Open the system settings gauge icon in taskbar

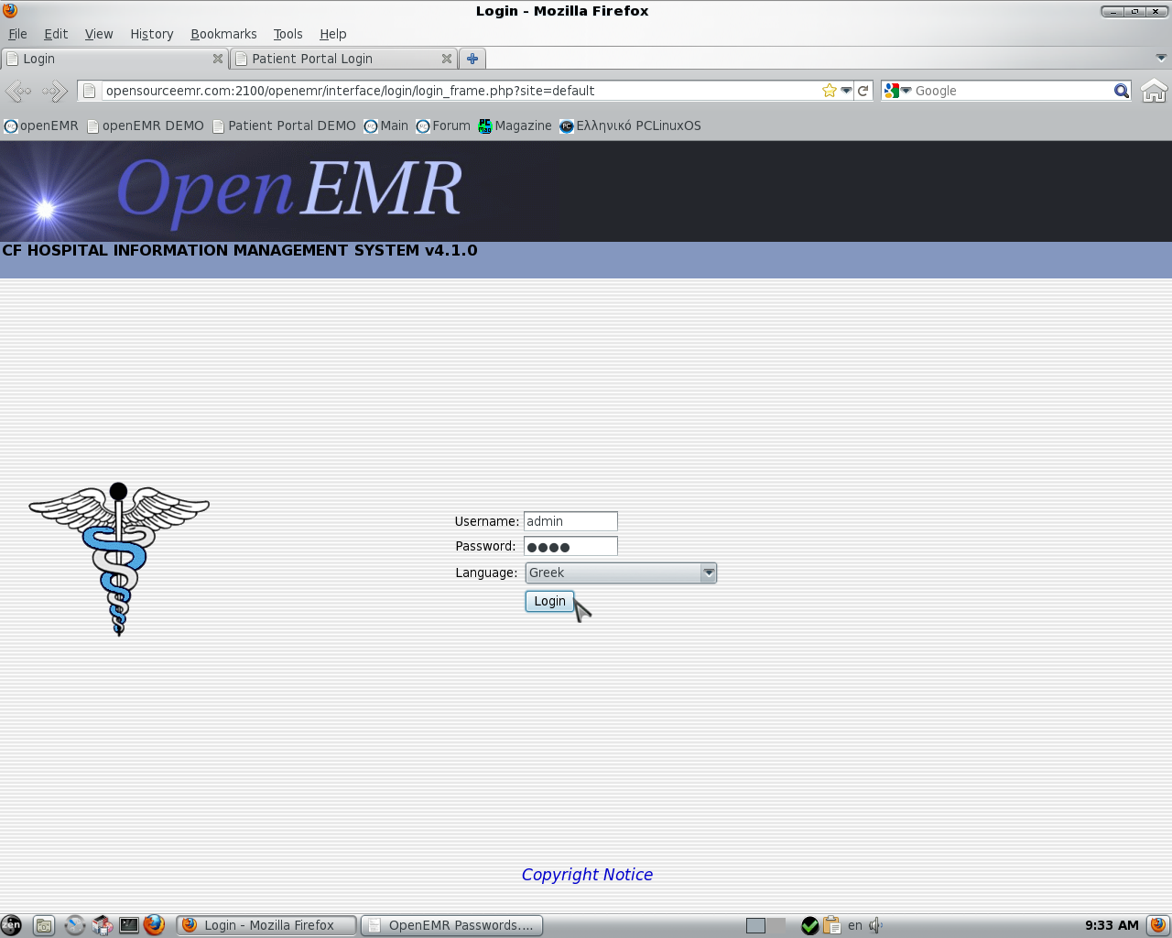tap(74, 925)
